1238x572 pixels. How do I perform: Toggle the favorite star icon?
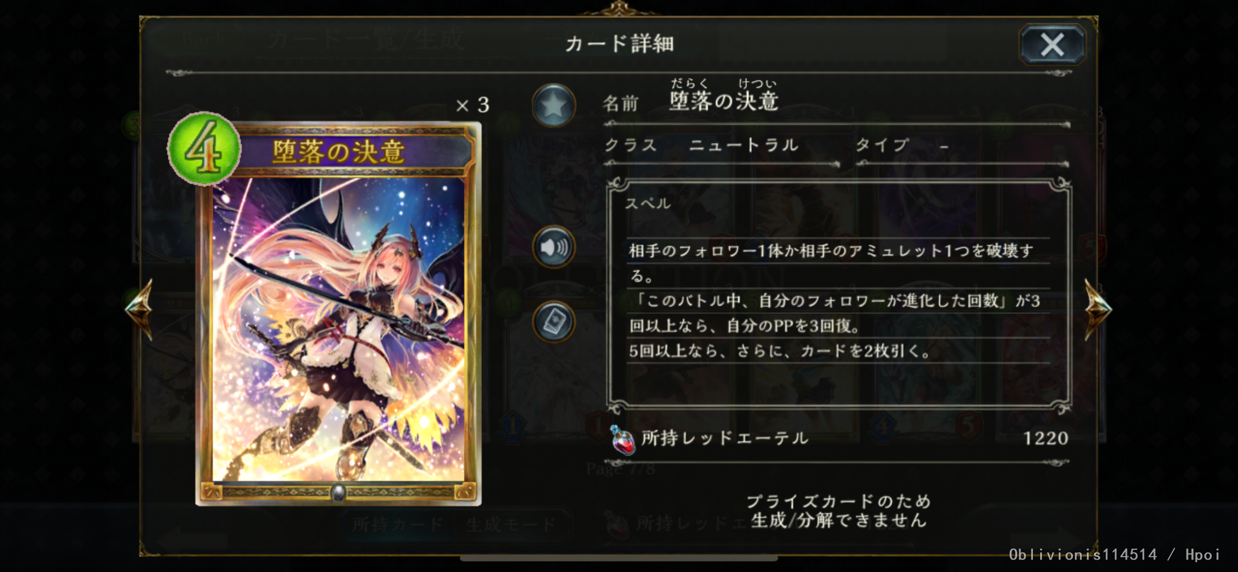(x=554, y=106)
